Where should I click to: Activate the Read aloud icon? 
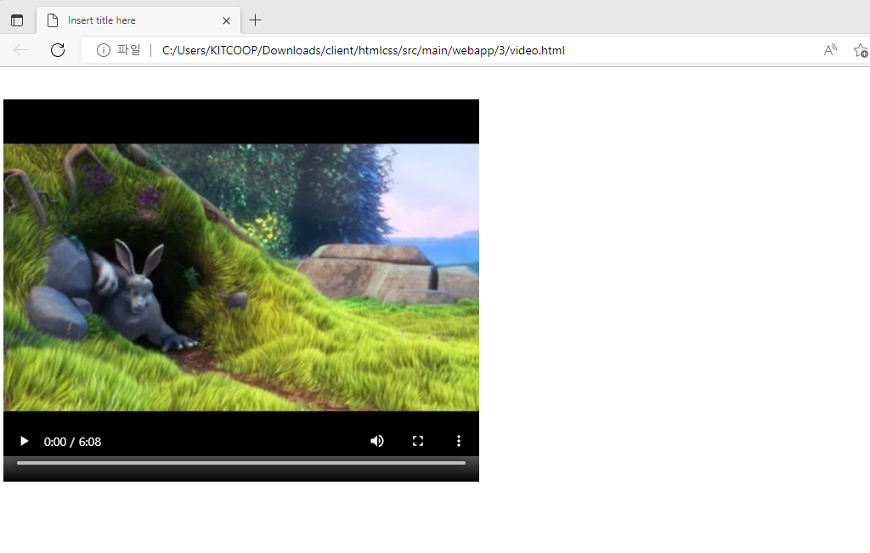[x=830, y=50]
